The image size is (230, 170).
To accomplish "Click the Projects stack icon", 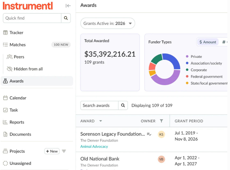I will point(5,151).
